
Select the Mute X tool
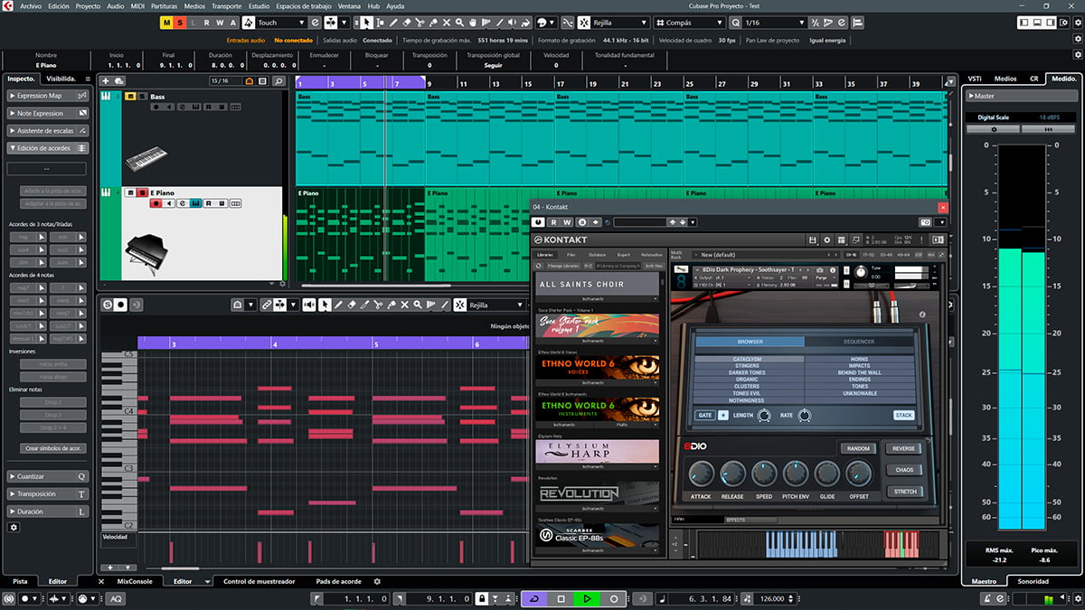[x=446, y=22]
